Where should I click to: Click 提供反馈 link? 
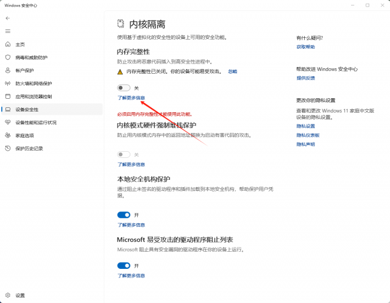pos(306,78)
